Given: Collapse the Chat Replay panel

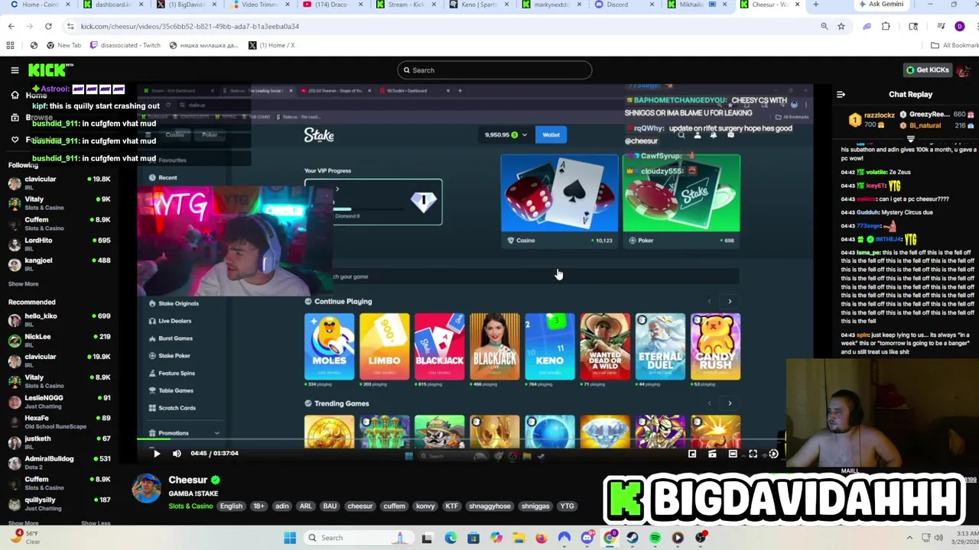Looking at the screenshot, I should [x=841, y=95].
